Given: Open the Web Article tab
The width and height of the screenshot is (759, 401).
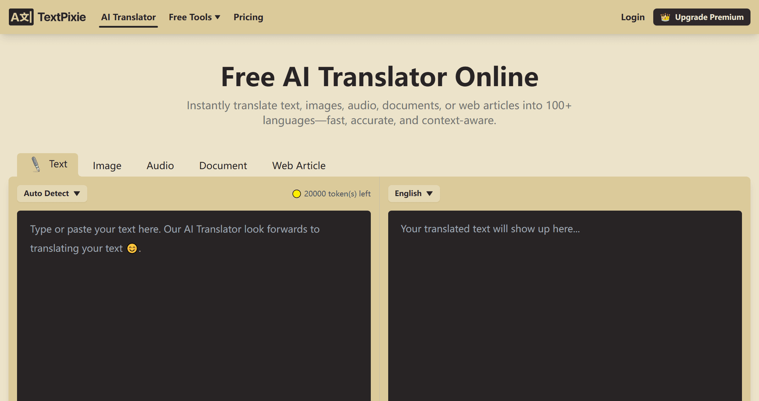Looking at the screenshot, I should 299,166.
